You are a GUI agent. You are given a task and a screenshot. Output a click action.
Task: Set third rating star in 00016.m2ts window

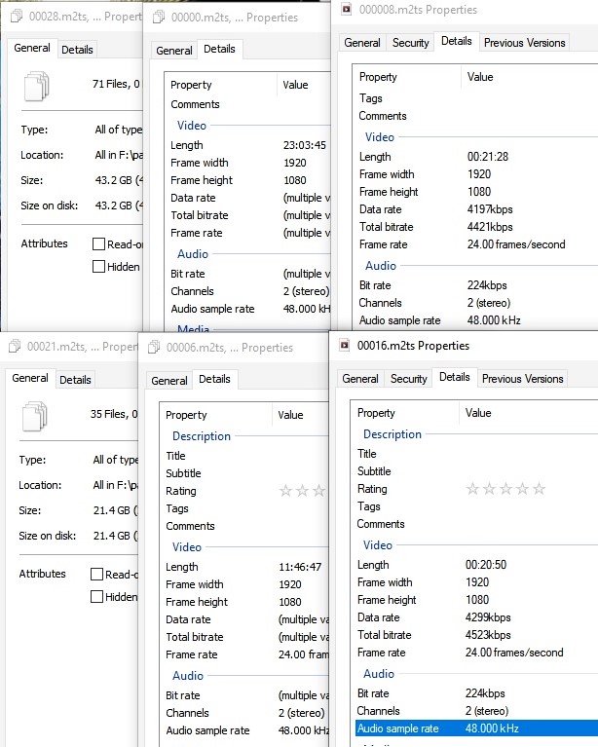click(x=506, y=489)
